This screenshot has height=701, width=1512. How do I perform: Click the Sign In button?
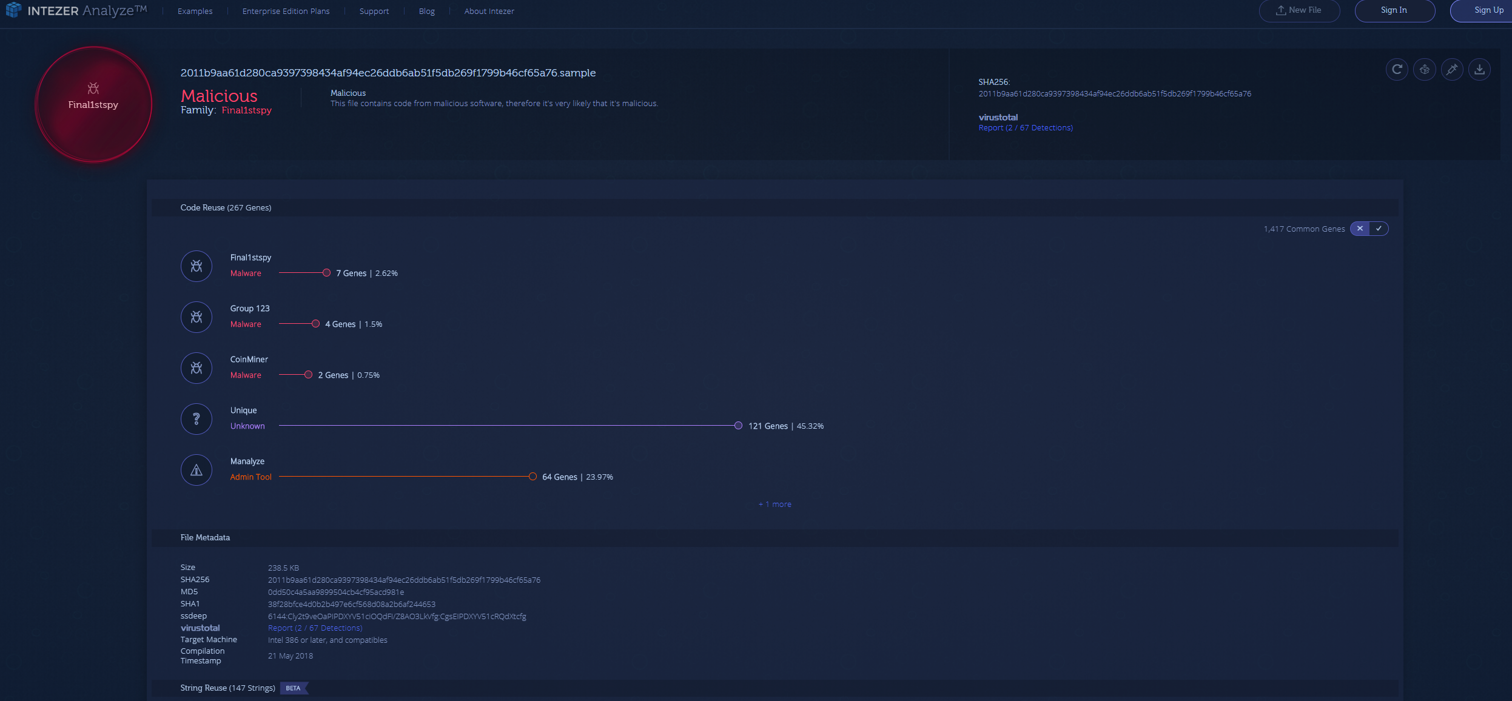tap(1394, 10)
